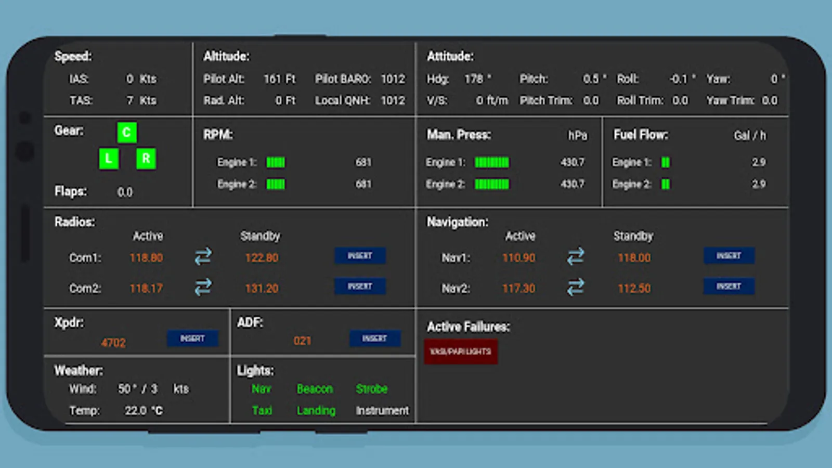832x468 pixels.
Task: Click Insert button for Com1 standby
Action: [360, 256]
